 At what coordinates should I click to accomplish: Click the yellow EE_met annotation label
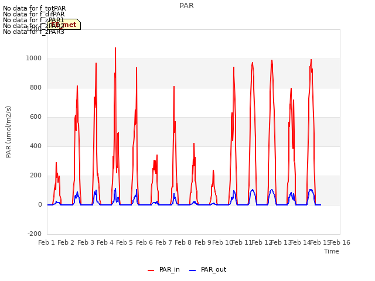pos(64,25)
